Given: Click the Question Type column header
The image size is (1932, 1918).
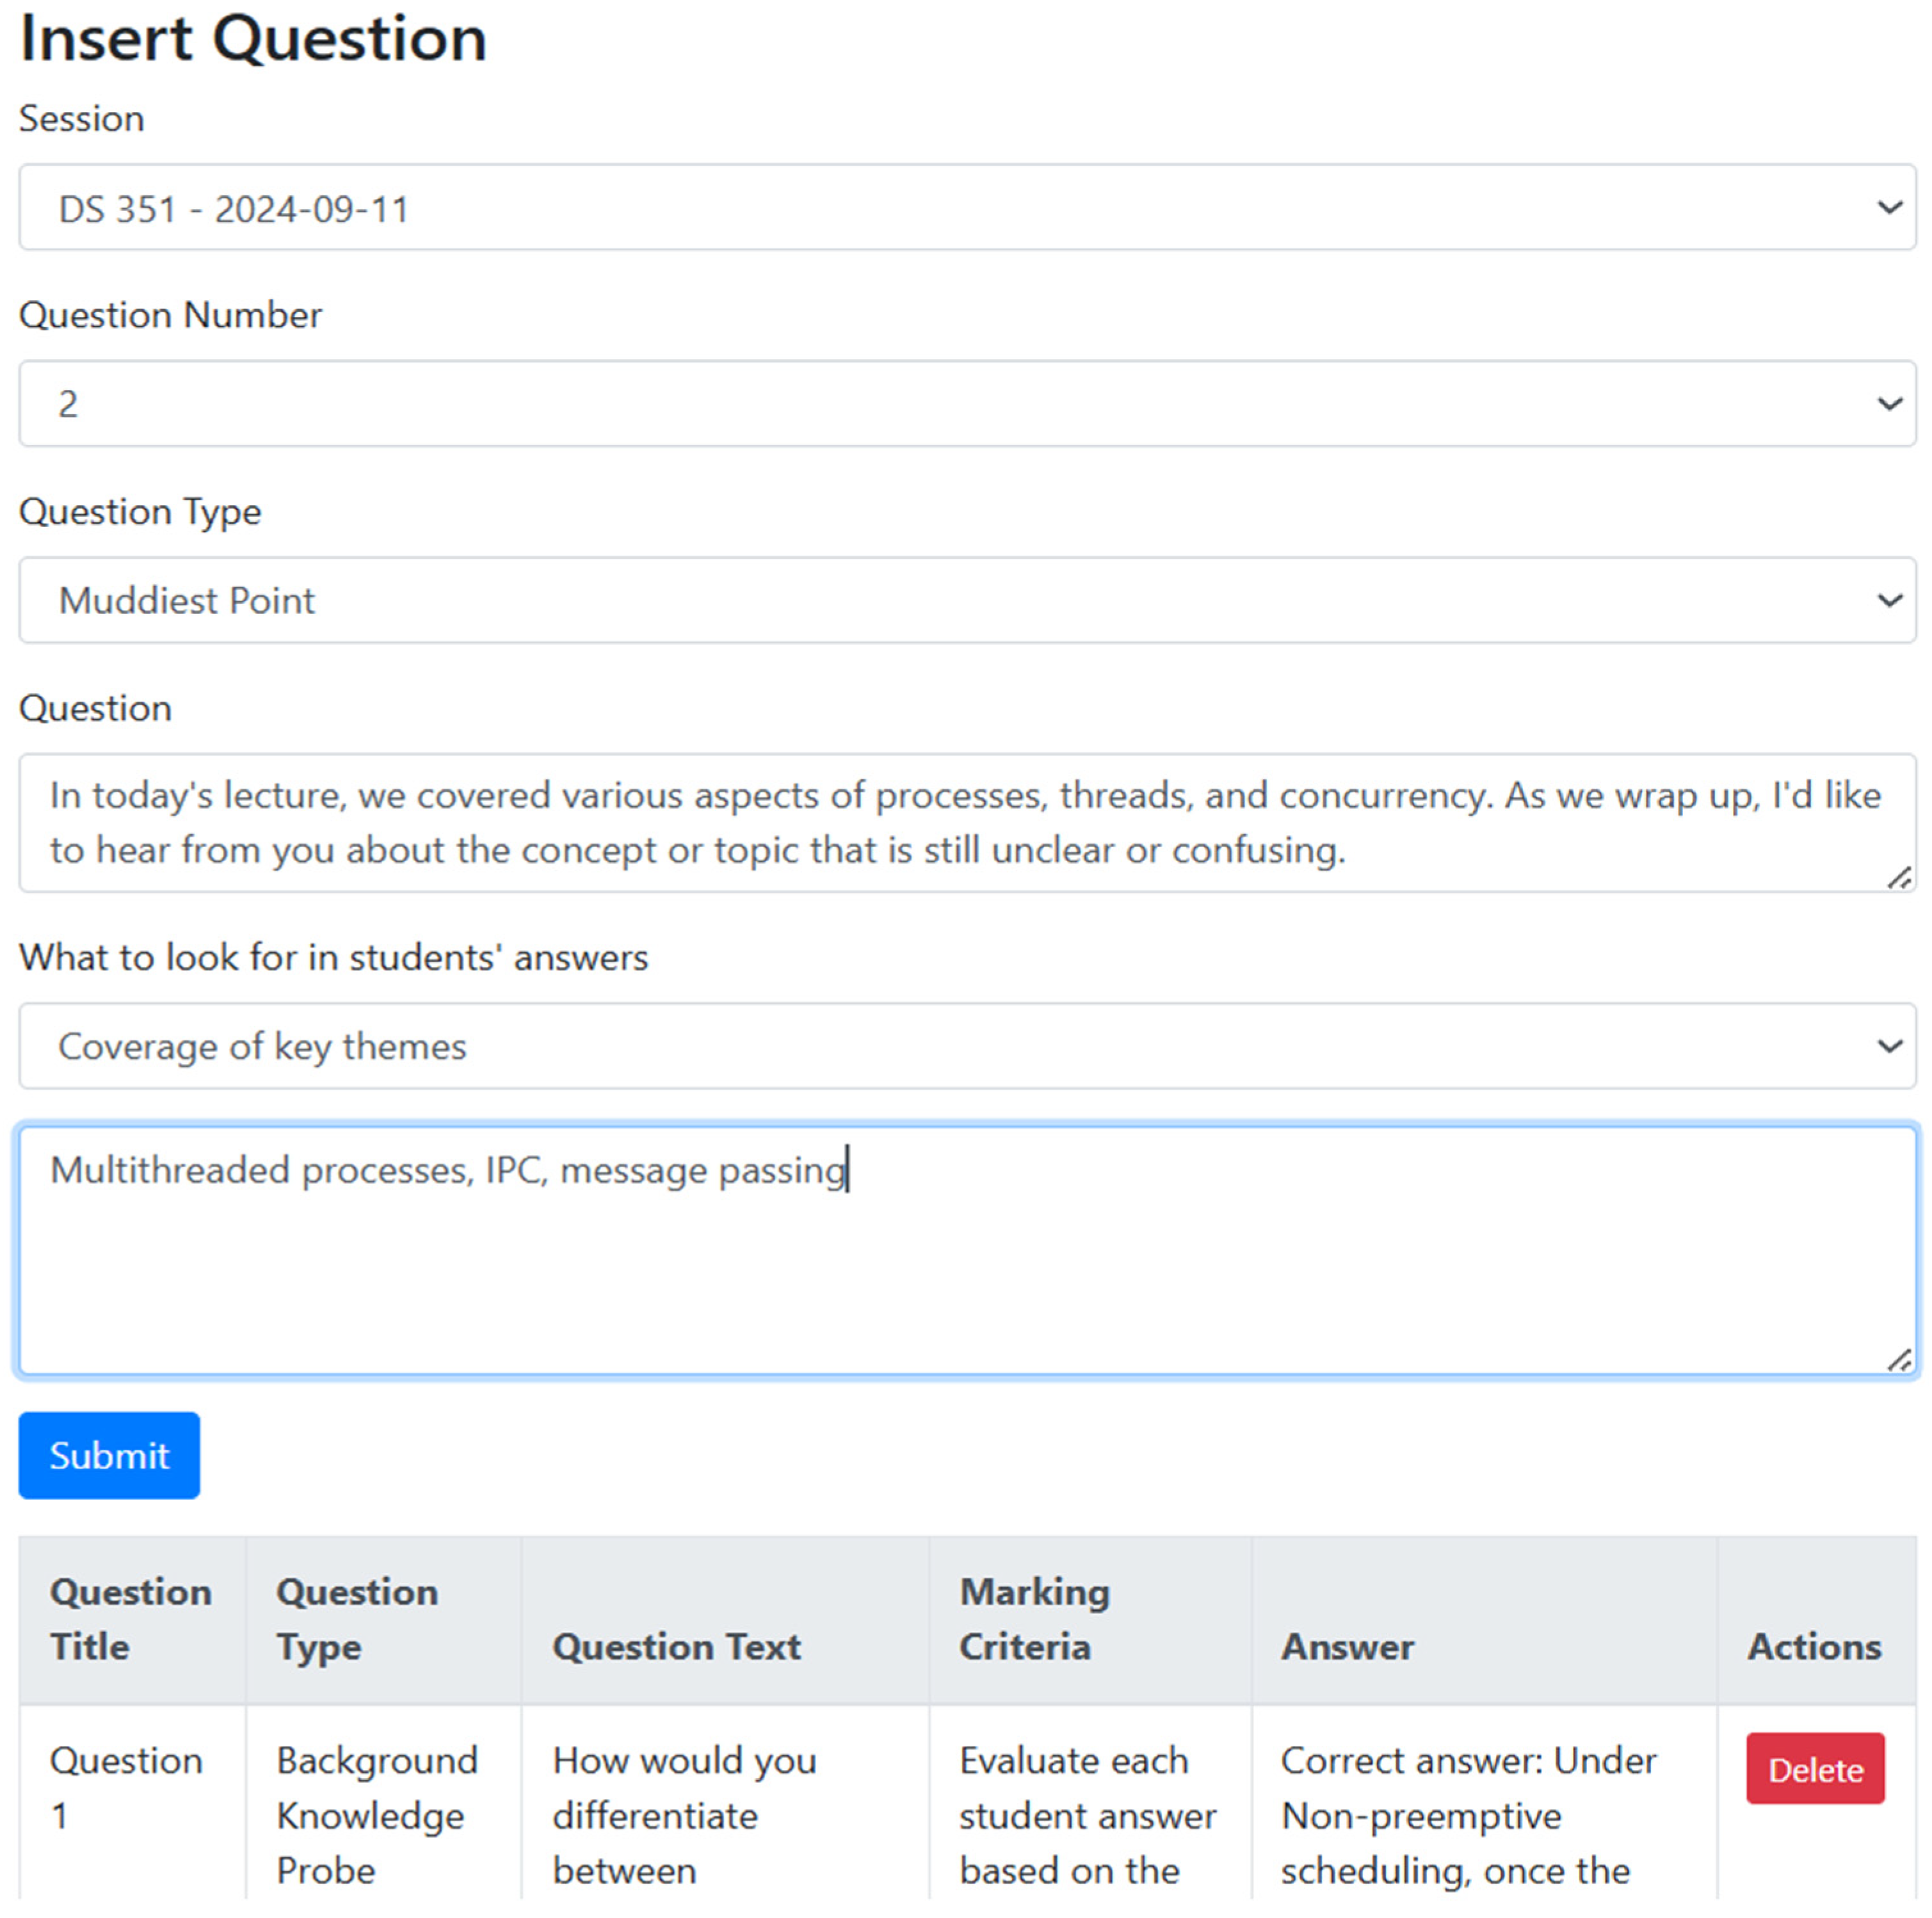Looking at the screenshot, I should click(357, 1619).
